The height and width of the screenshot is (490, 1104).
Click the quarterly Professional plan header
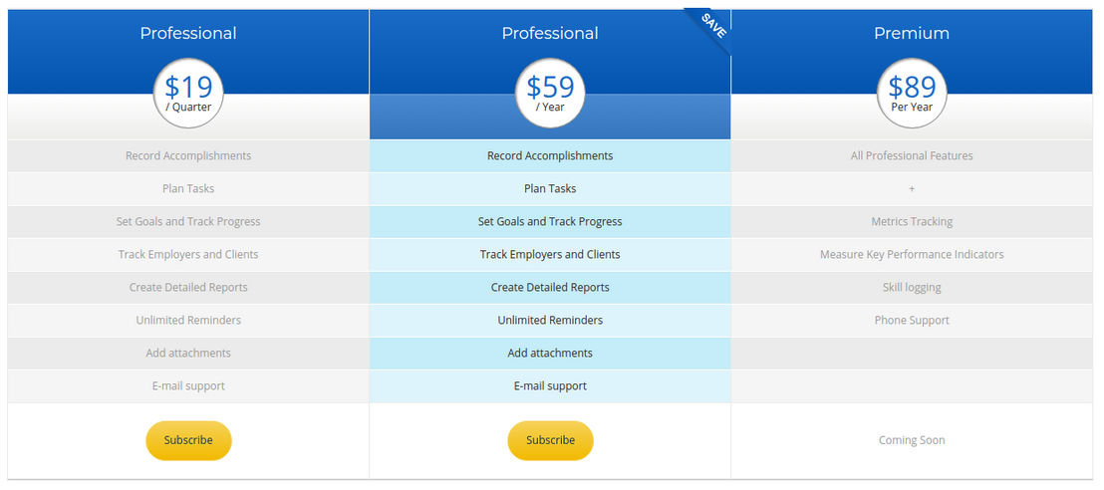188,33
